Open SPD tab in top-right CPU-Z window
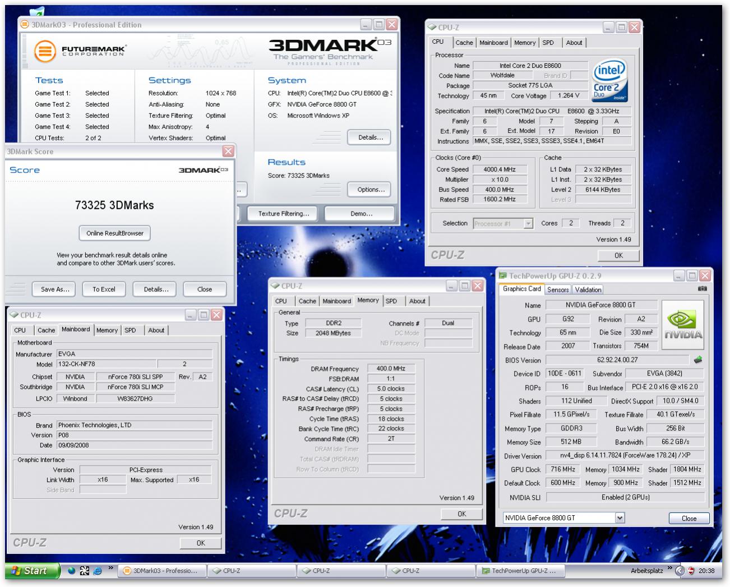 click(x=548, y=43)
